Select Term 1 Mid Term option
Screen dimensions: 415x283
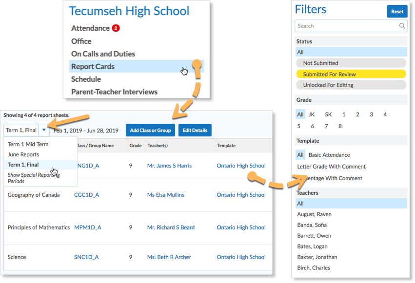tap(28, 144)
